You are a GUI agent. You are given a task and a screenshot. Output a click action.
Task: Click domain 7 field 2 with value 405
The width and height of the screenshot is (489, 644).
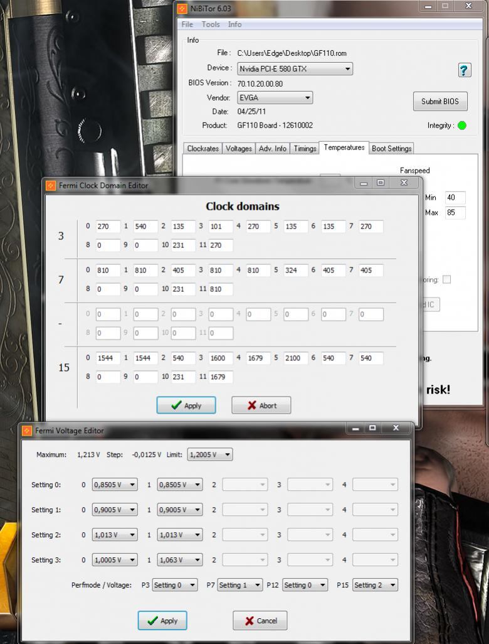pos(183,271)
